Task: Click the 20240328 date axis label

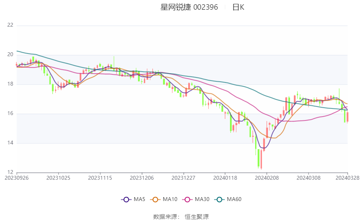Action: click(347, 178)
